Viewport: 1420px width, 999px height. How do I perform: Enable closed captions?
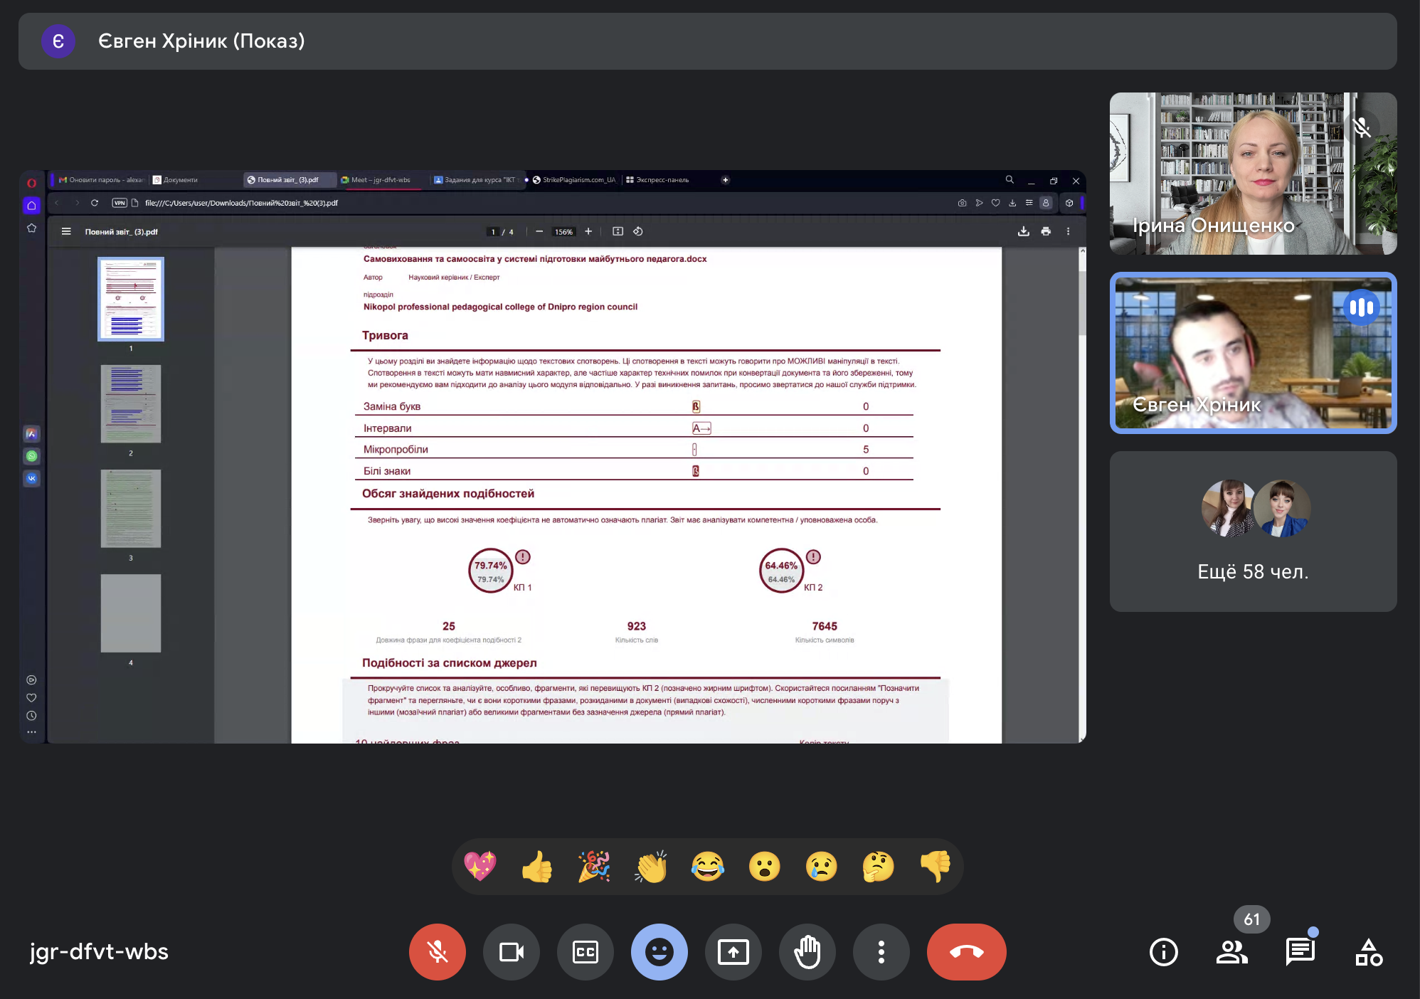[585, 952]
